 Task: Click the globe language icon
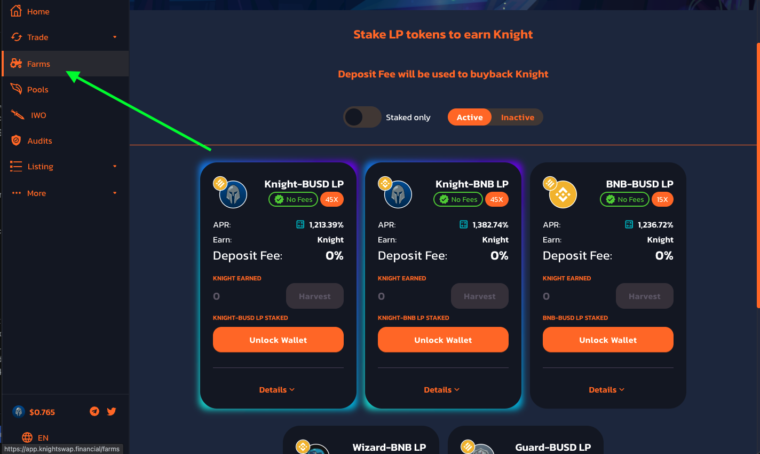click(27, 437)
